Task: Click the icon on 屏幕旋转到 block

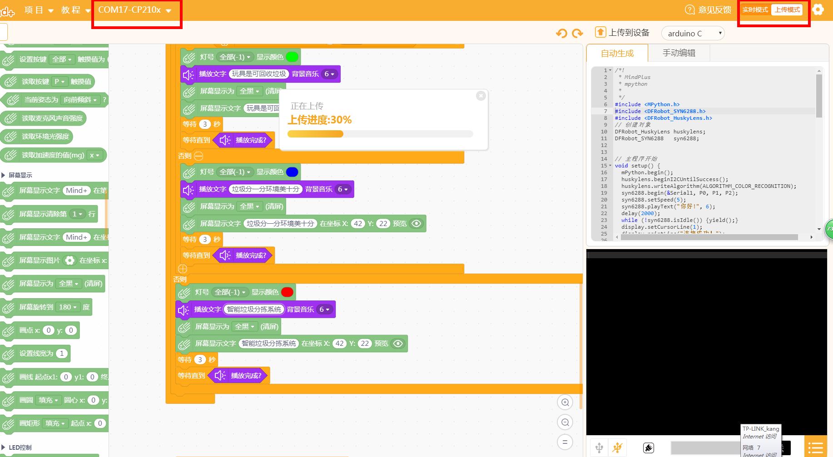Action: (x=9, y=308)
